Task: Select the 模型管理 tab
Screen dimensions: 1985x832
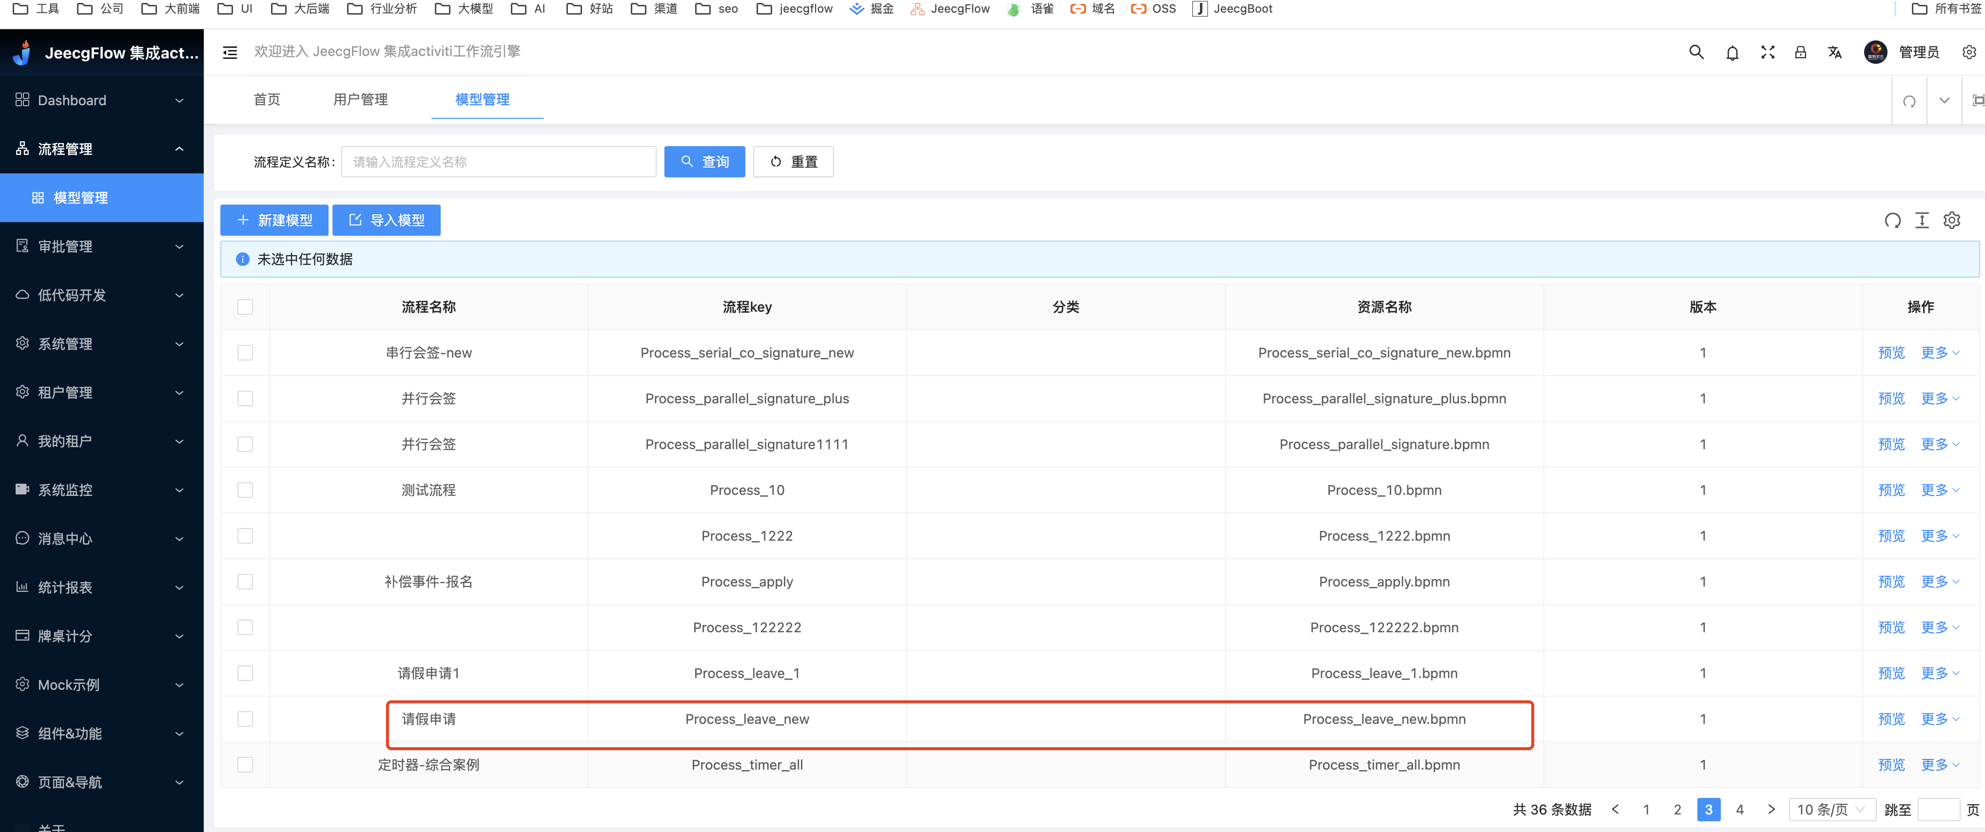Action: [483, 100]
